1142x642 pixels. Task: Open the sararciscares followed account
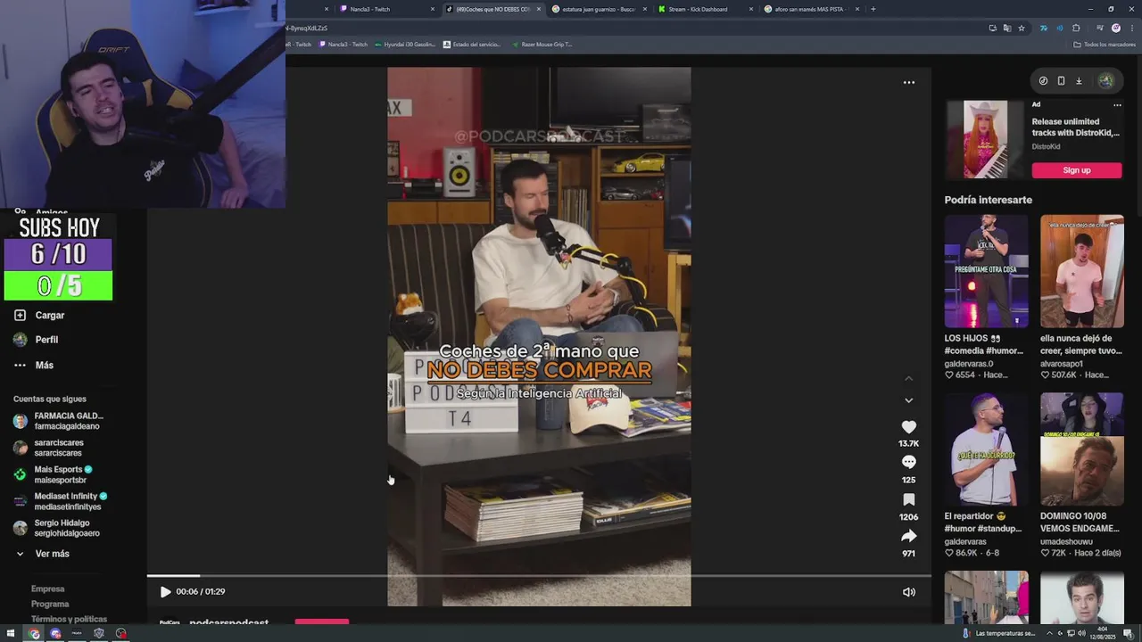coord(49,448)
